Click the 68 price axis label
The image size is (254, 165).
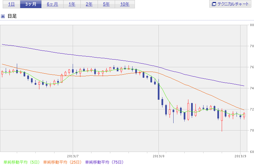pos(252,152)
